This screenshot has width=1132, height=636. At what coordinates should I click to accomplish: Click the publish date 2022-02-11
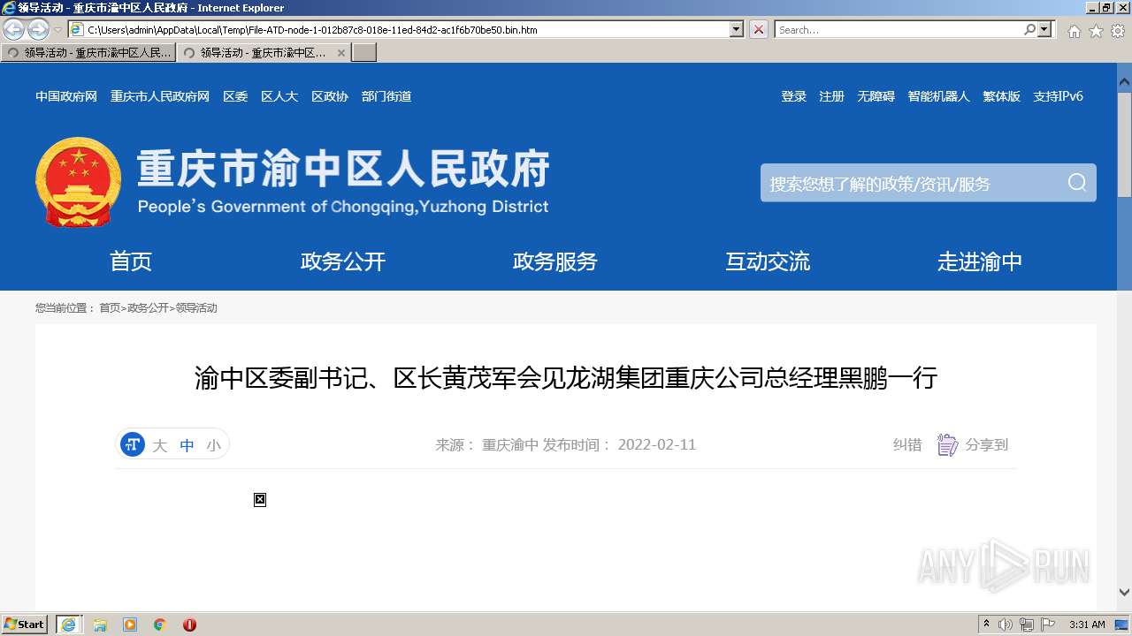point(657,445)
